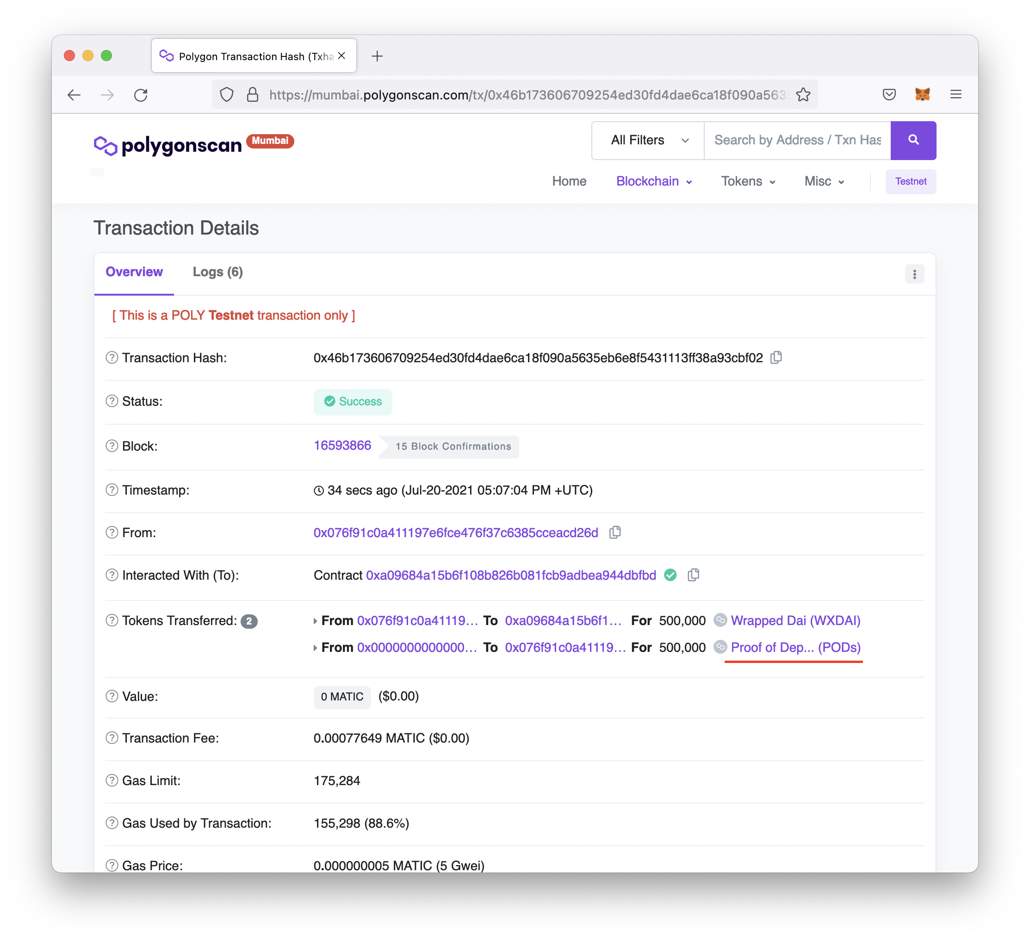Select the Polygon Transaction Hash browser tab

pos(254,56)
